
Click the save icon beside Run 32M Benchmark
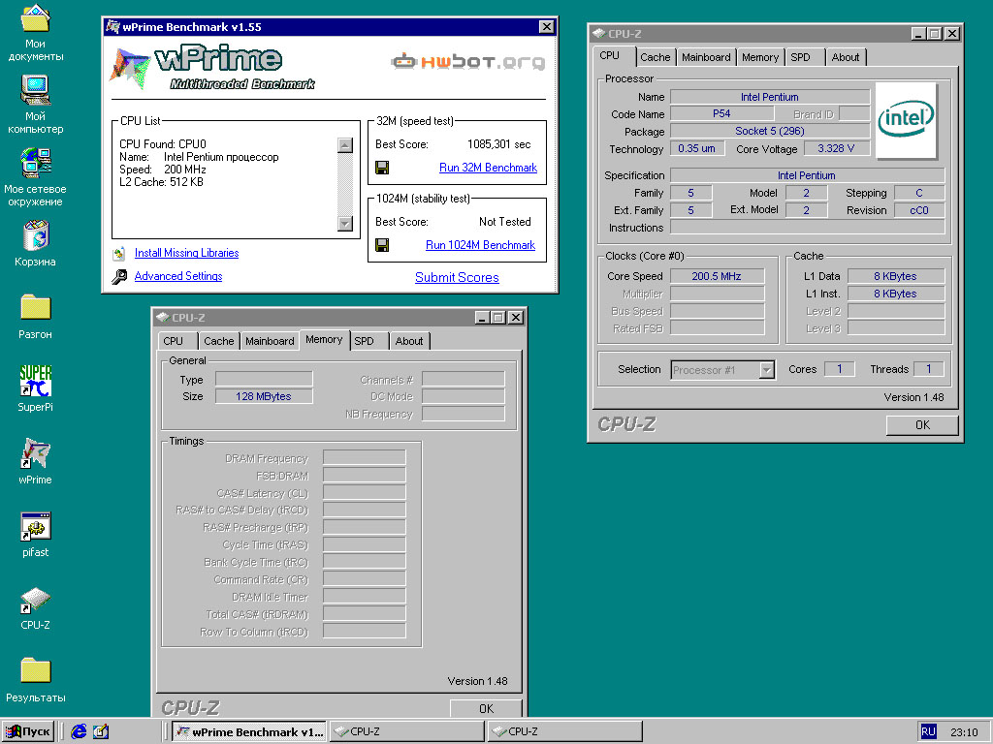tap(382, 168)
